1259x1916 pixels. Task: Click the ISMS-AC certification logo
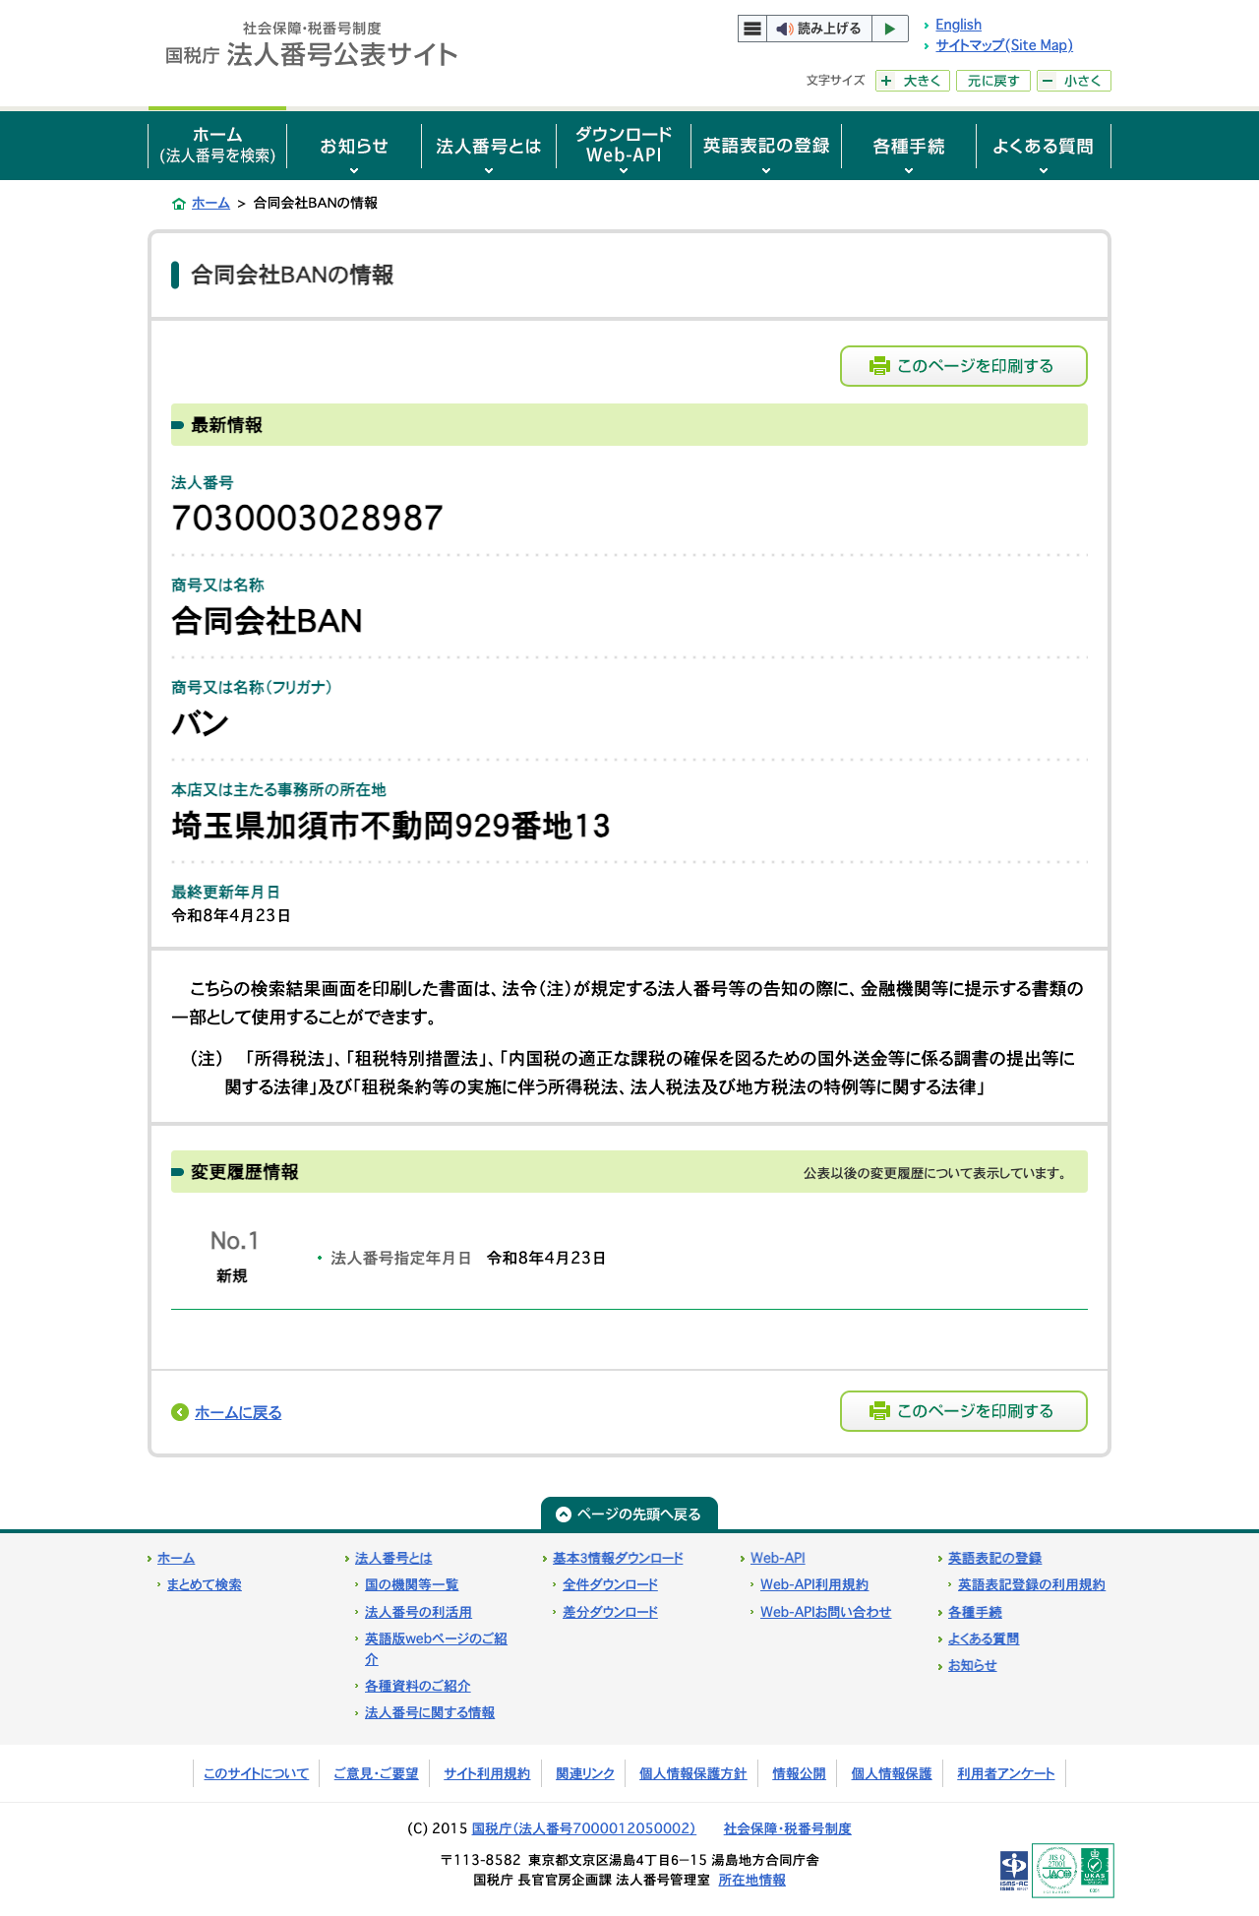[x=1014, y=1871]
